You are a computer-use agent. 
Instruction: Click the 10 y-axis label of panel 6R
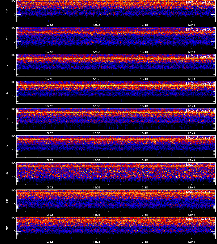pyautogui.click(x=14, y=150)
